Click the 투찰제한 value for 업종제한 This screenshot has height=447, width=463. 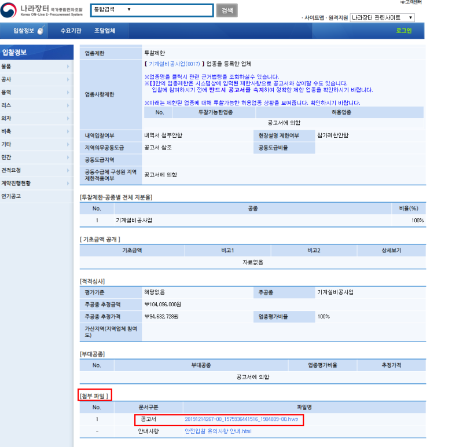click(x=155, y=53)
